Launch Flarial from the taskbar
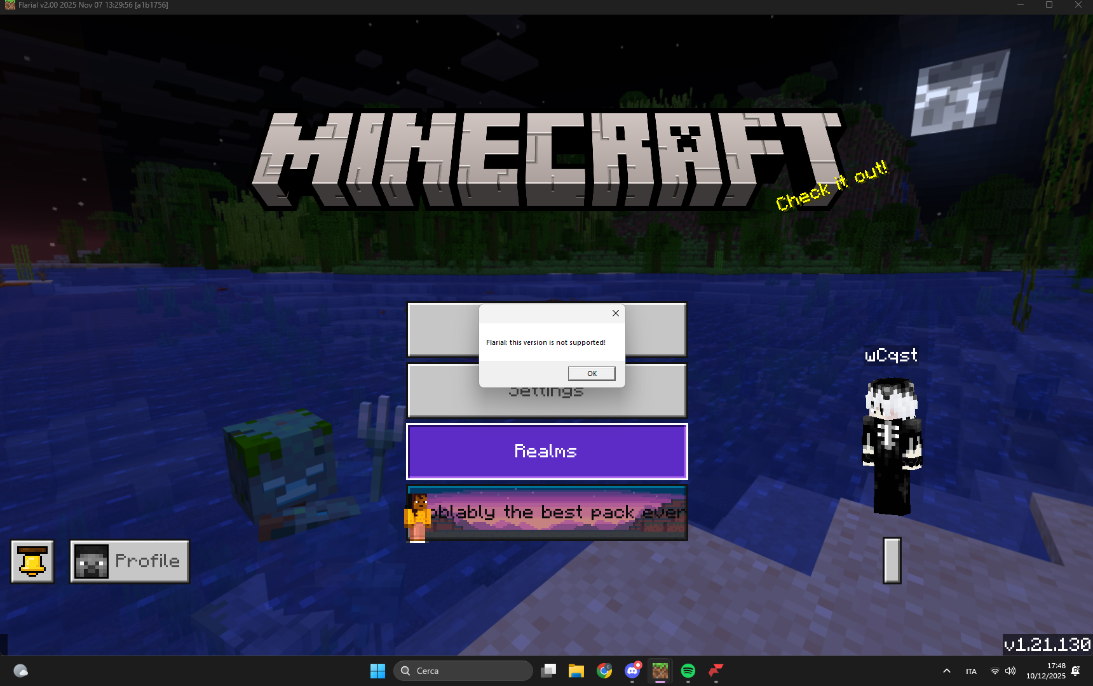The image size is (1093, 686). 716,670
